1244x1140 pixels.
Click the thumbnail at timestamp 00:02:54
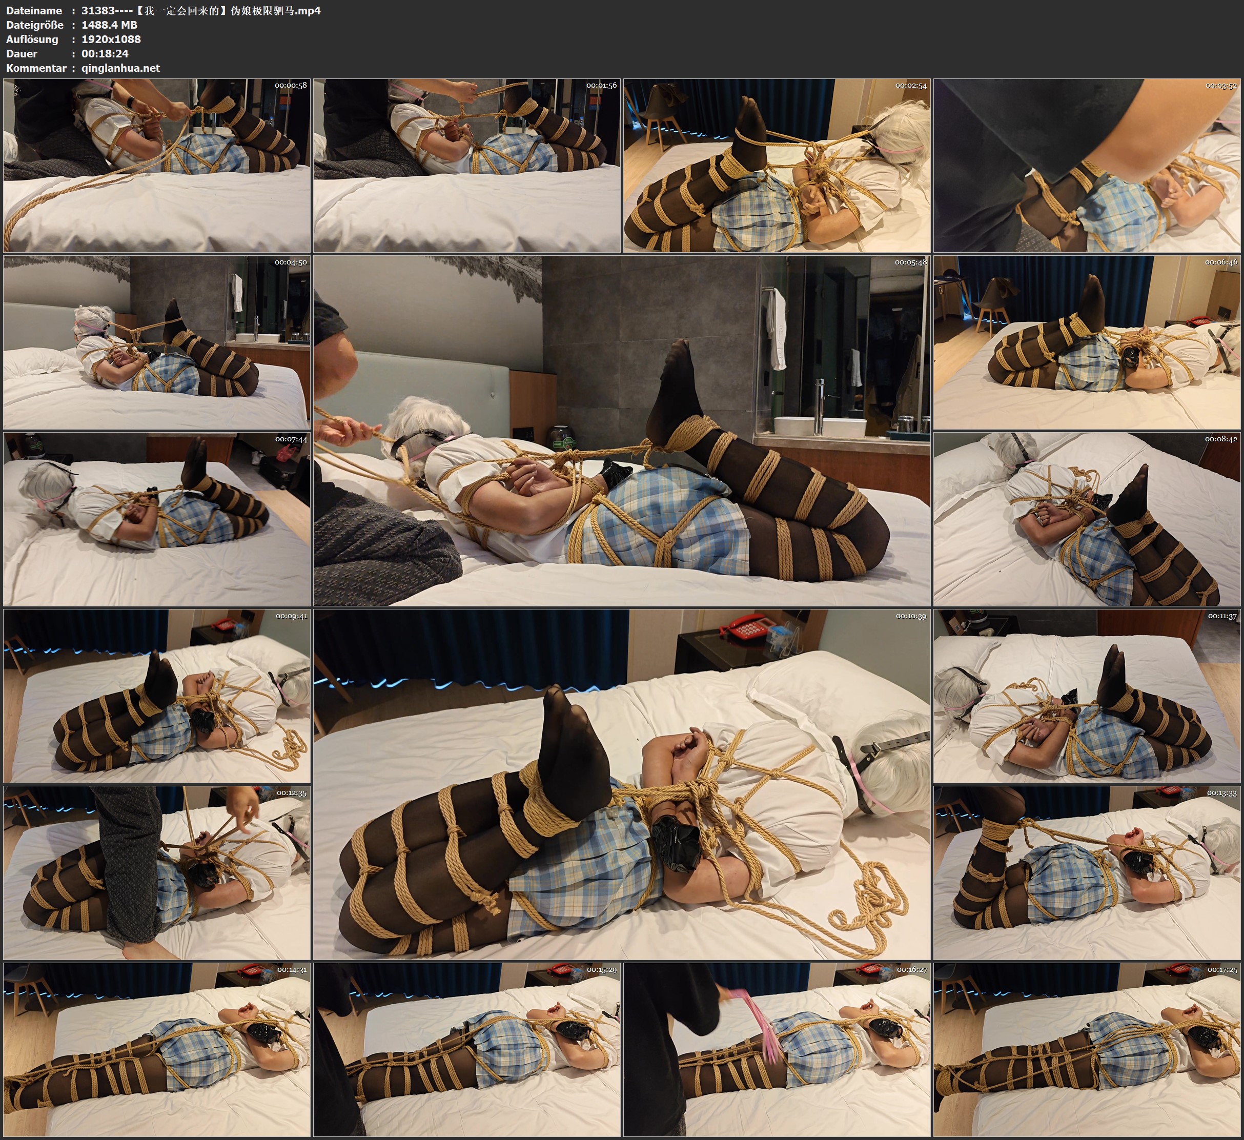(x=777, y=166)
